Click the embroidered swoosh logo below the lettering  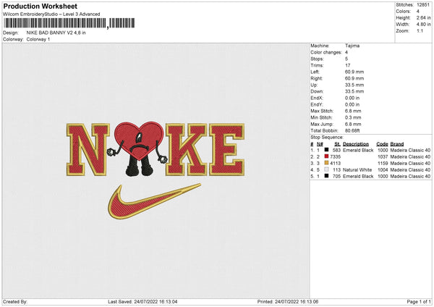[154, 201]
